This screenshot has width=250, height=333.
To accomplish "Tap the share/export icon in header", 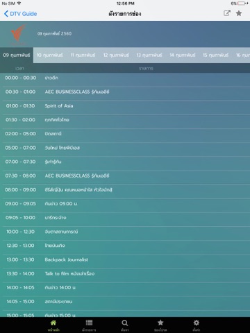I will click(227, 13).
